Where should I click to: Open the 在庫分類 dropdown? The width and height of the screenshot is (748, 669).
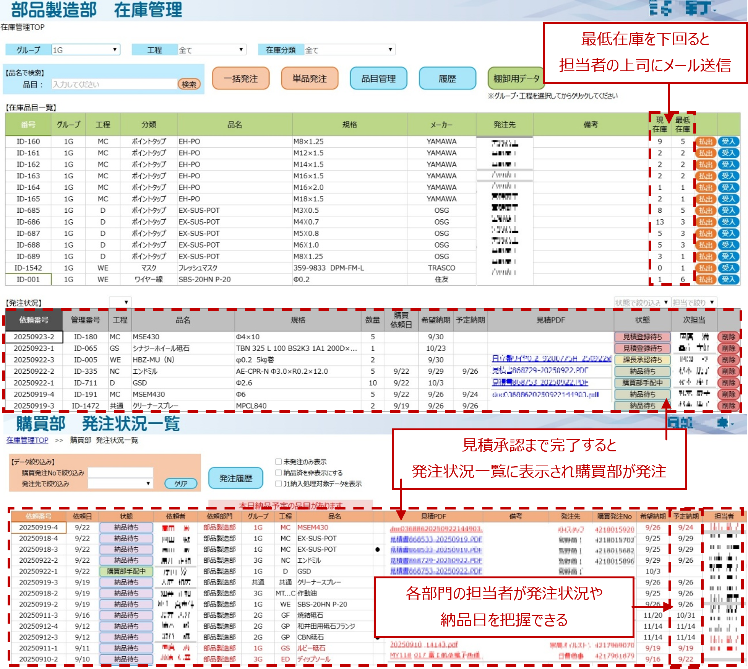(x=349, y=50)
